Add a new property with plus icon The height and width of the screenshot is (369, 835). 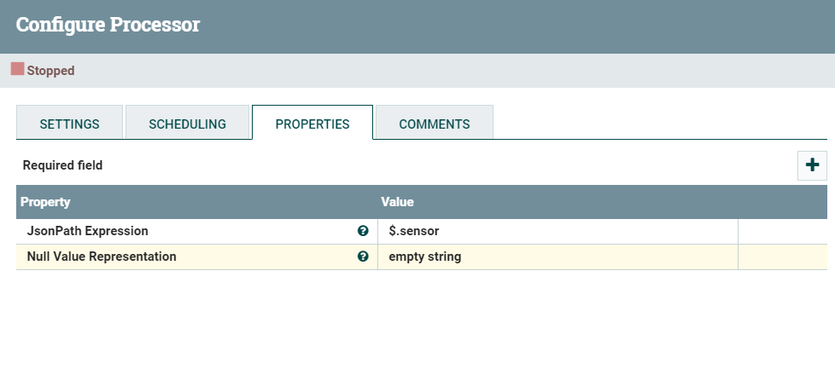point(812,165)
